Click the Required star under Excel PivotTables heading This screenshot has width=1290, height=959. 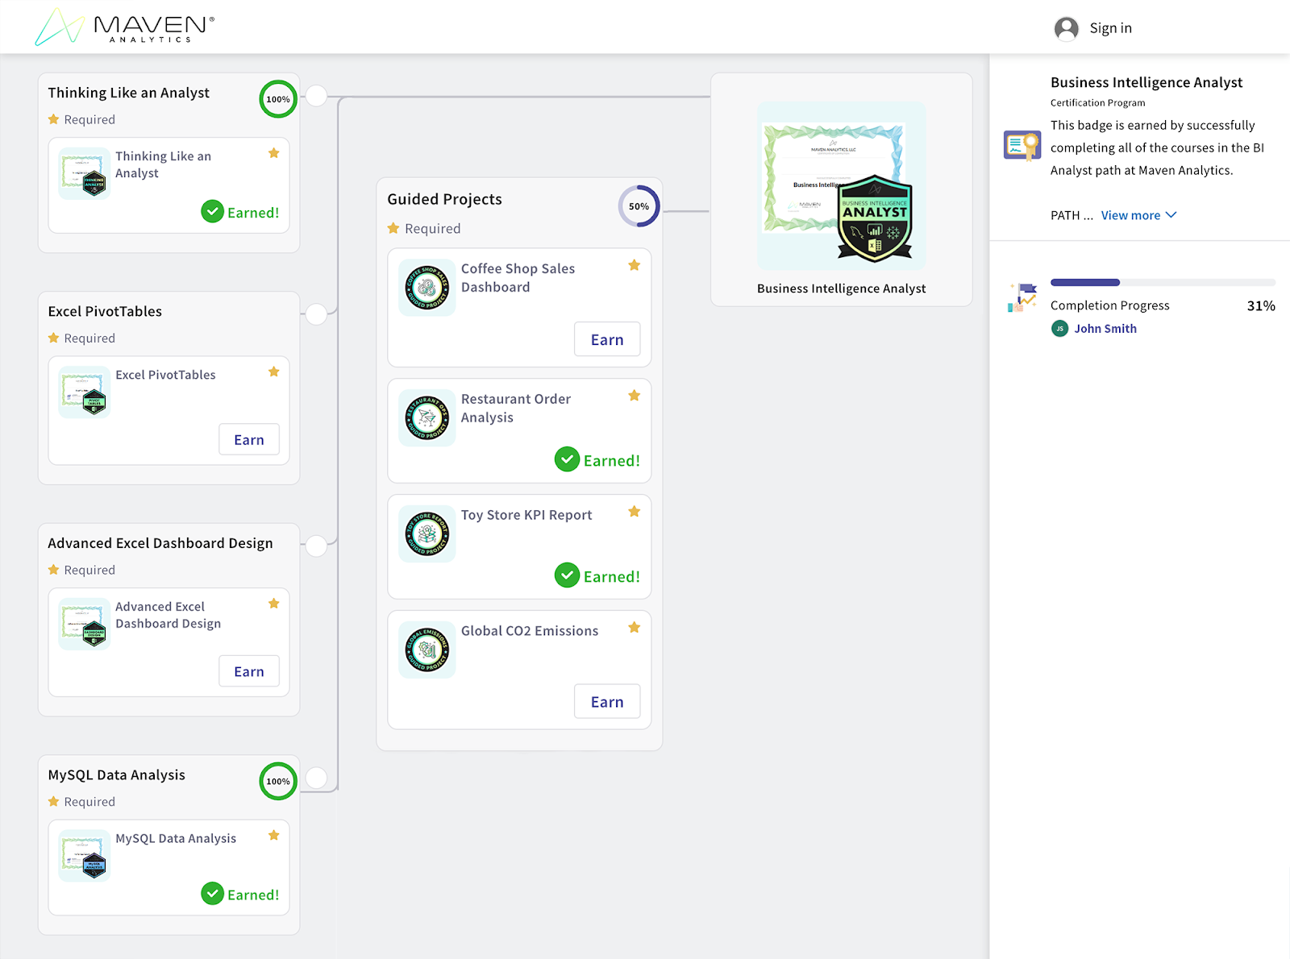54,338
